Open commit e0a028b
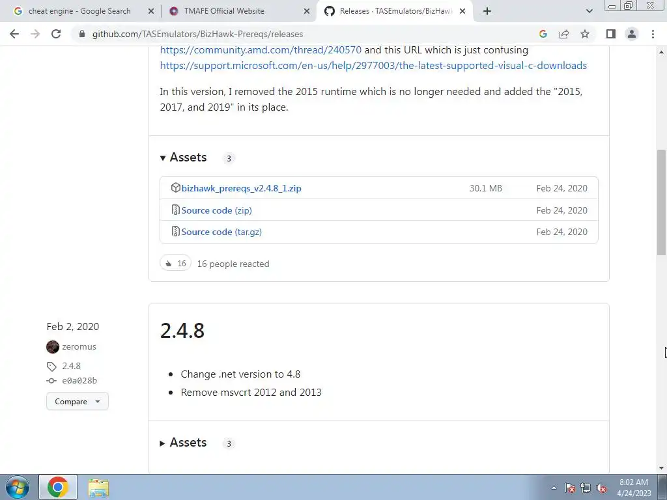 click(79, 380)
